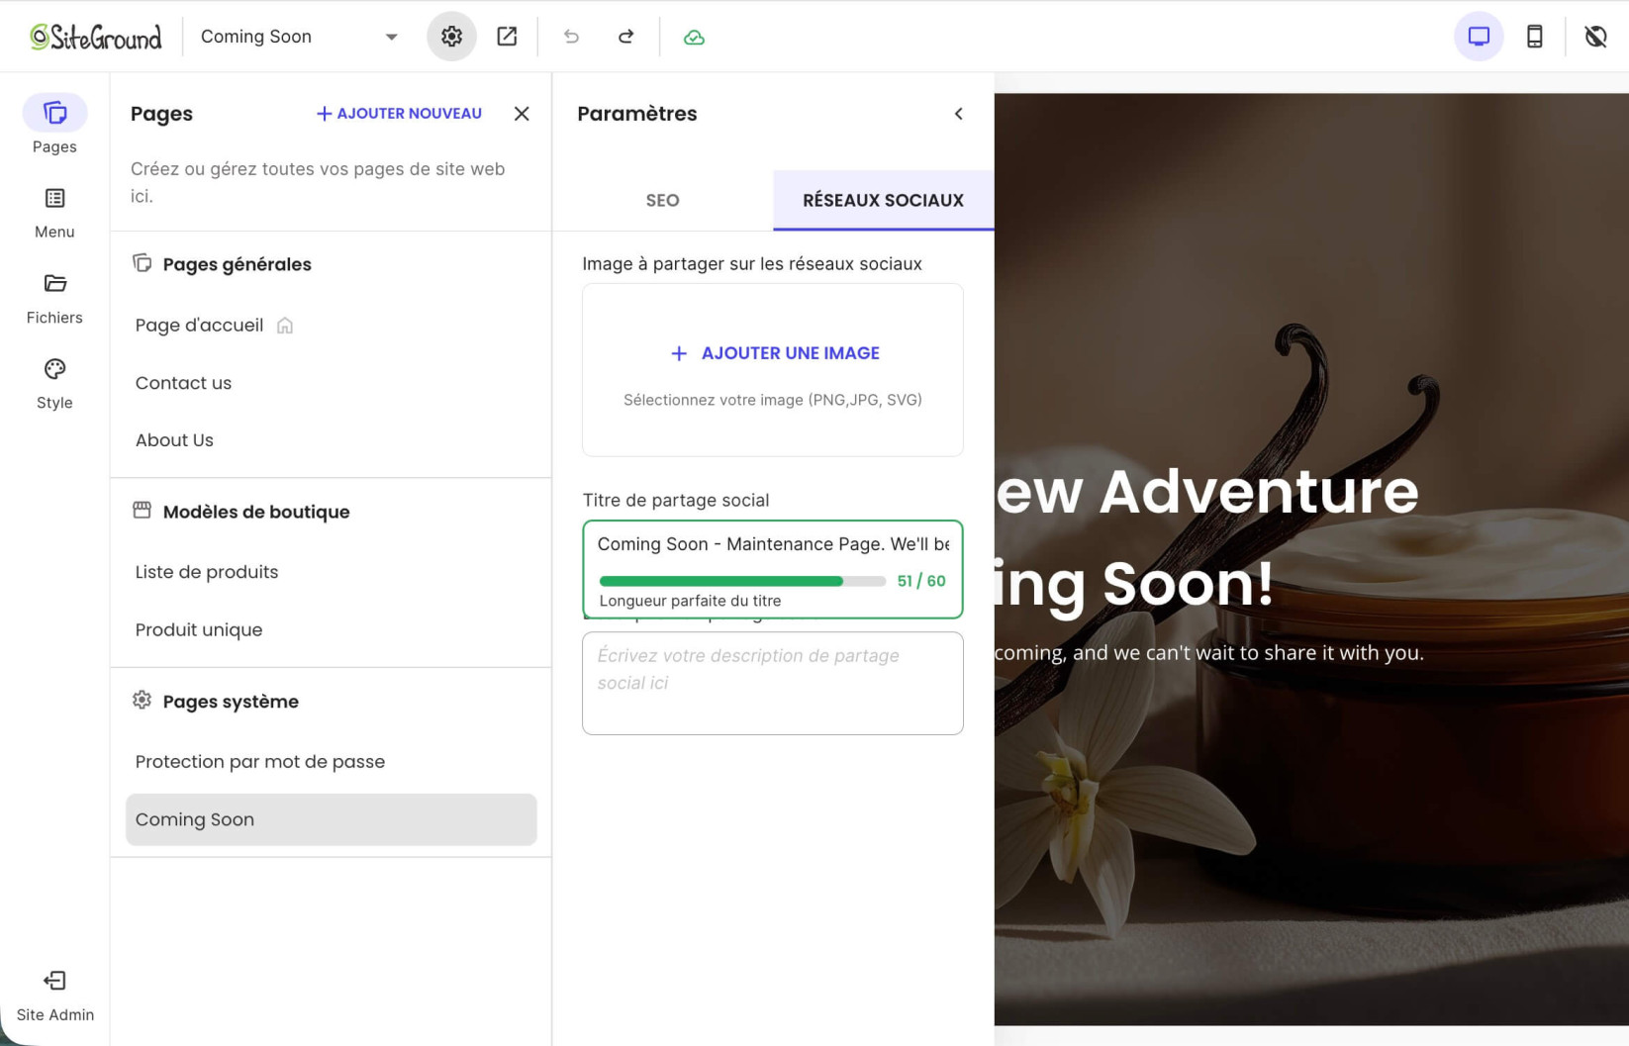
Task: Switch to the SEO tab
Action: click(x=662, y=200)
